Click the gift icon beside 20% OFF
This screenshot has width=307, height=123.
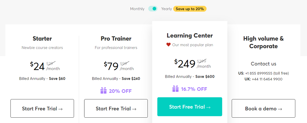point(104,91)
